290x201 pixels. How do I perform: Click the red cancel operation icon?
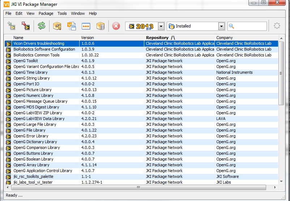[116, 26]
